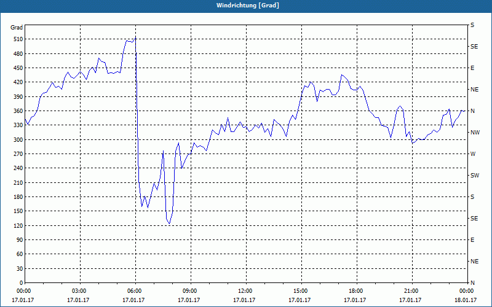Click the 09:00 time axis label
This screenshot has height=307, width=492.
tap(189, 290)
